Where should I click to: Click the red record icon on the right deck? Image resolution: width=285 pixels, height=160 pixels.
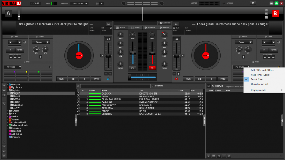176,79
